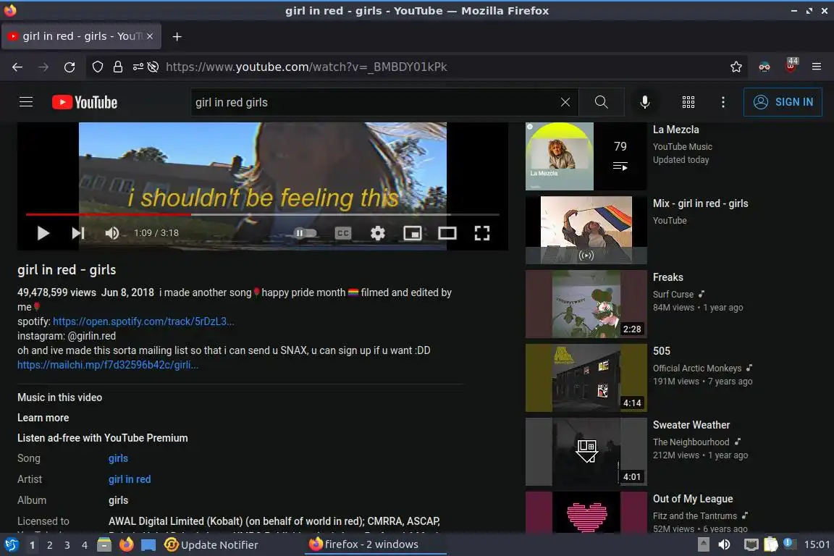Play the girl in red video
The width and height of the screenshot is (834, 556).
[x=43, y=233]
